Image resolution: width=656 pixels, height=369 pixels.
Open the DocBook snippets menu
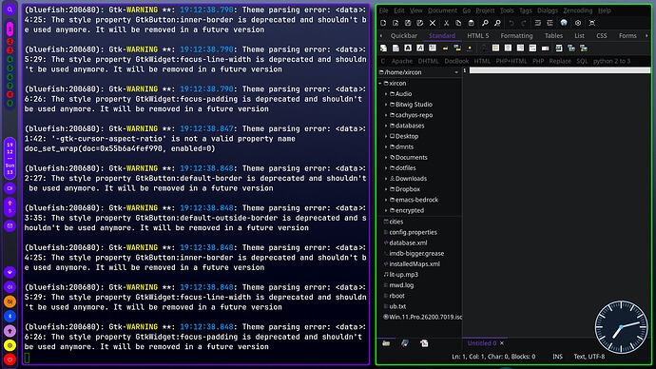pos(456,61)
